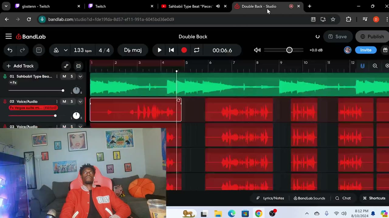Solo the 02 Voice/Audio track
389x218 pixels.
pyautogui.click(x=72, y=101)
